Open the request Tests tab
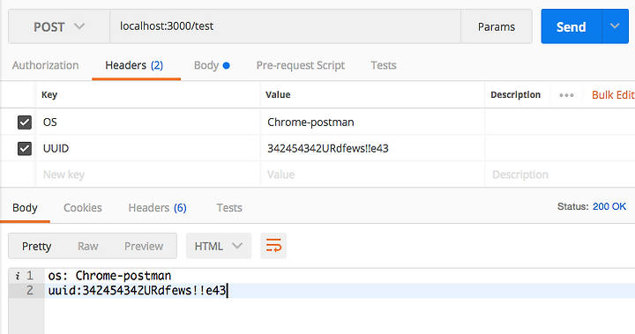Screen dimensions: 635x334 click(x=384, y=65)
